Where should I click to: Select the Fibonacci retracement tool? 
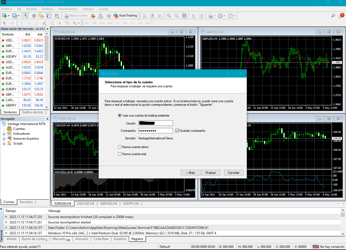52,23
